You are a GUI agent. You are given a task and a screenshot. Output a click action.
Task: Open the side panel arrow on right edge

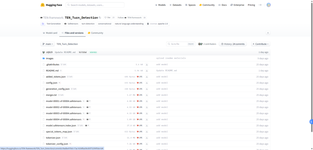(311, 122)
